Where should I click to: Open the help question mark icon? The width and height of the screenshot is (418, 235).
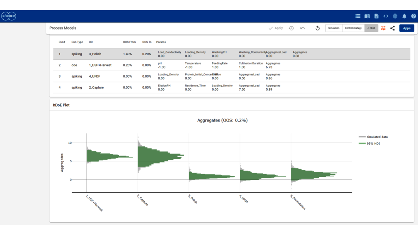click(413, 16)
